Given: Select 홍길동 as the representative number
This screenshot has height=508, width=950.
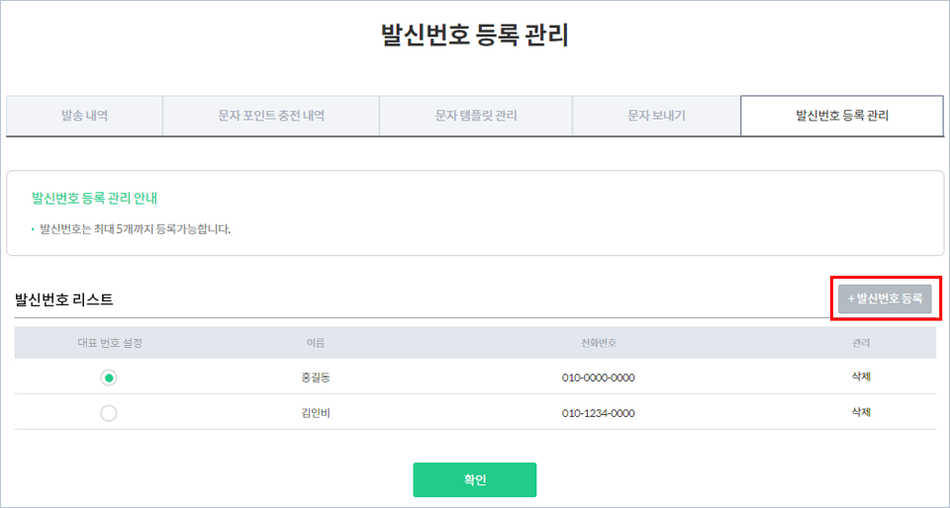Looking at the screenshot, I should click(x=109, y=378).
